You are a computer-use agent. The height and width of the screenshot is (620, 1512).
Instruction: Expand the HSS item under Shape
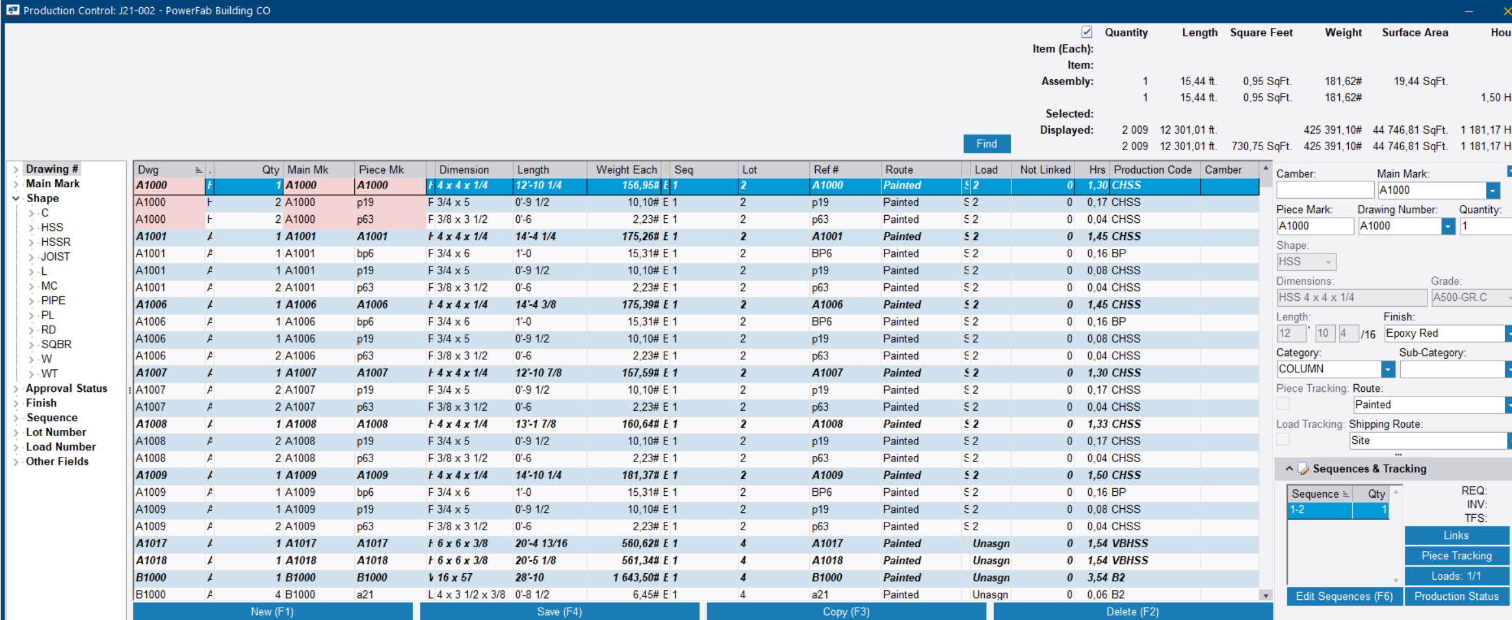(x=31, y=227)
